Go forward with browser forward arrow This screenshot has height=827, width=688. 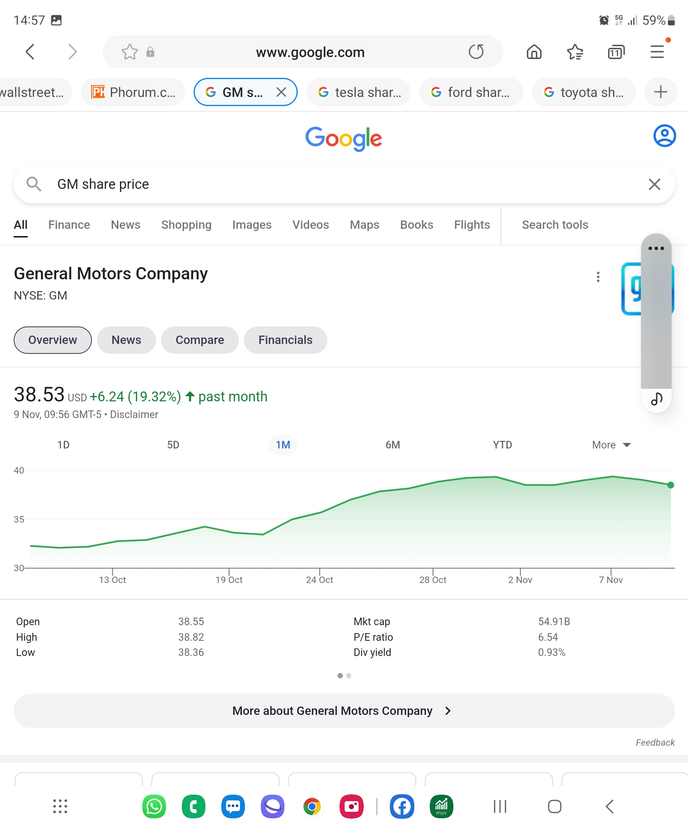click(x=72, y=52)
